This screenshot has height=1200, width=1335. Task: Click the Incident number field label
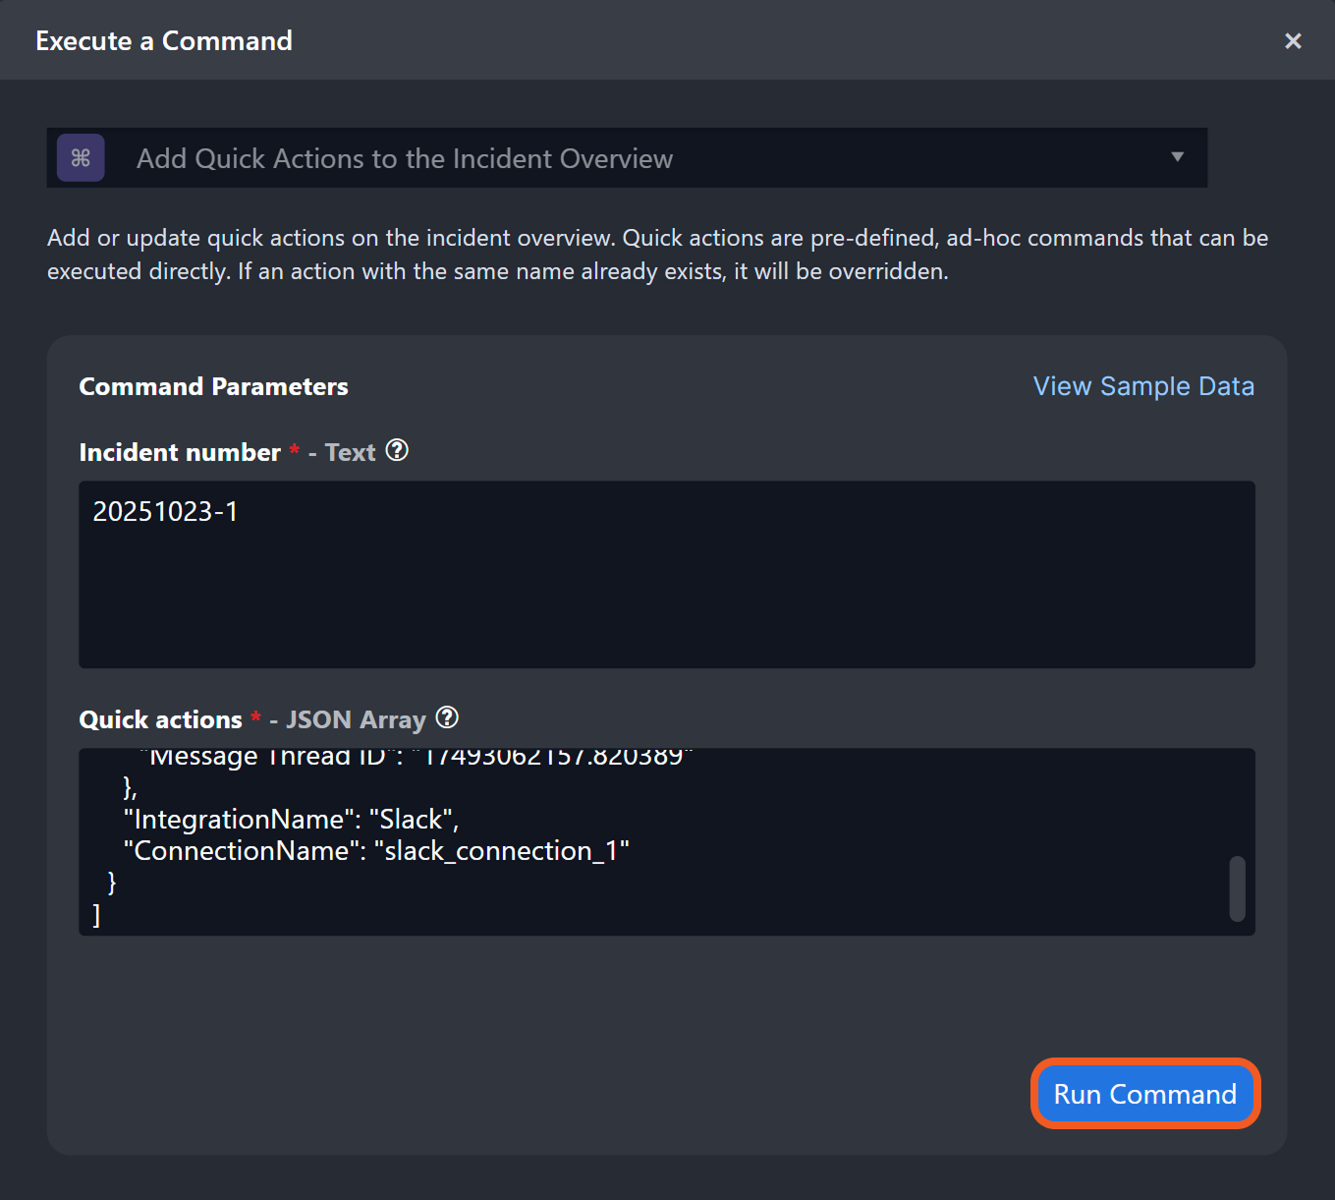[180, 452]
